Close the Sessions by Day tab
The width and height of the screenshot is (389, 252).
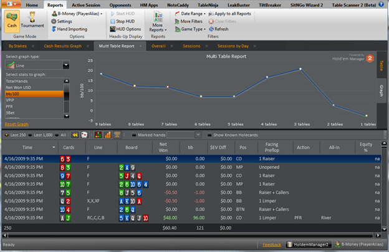click(x=255, y=46)
